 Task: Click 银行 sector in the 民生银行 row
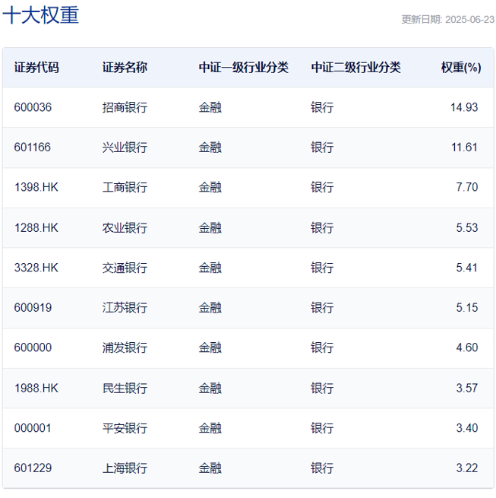click(x=322, y=389)
